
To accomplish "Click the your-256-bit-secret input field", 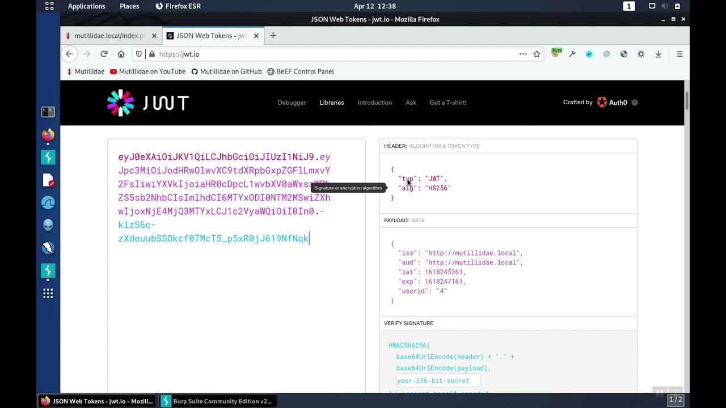I will 437,381.
